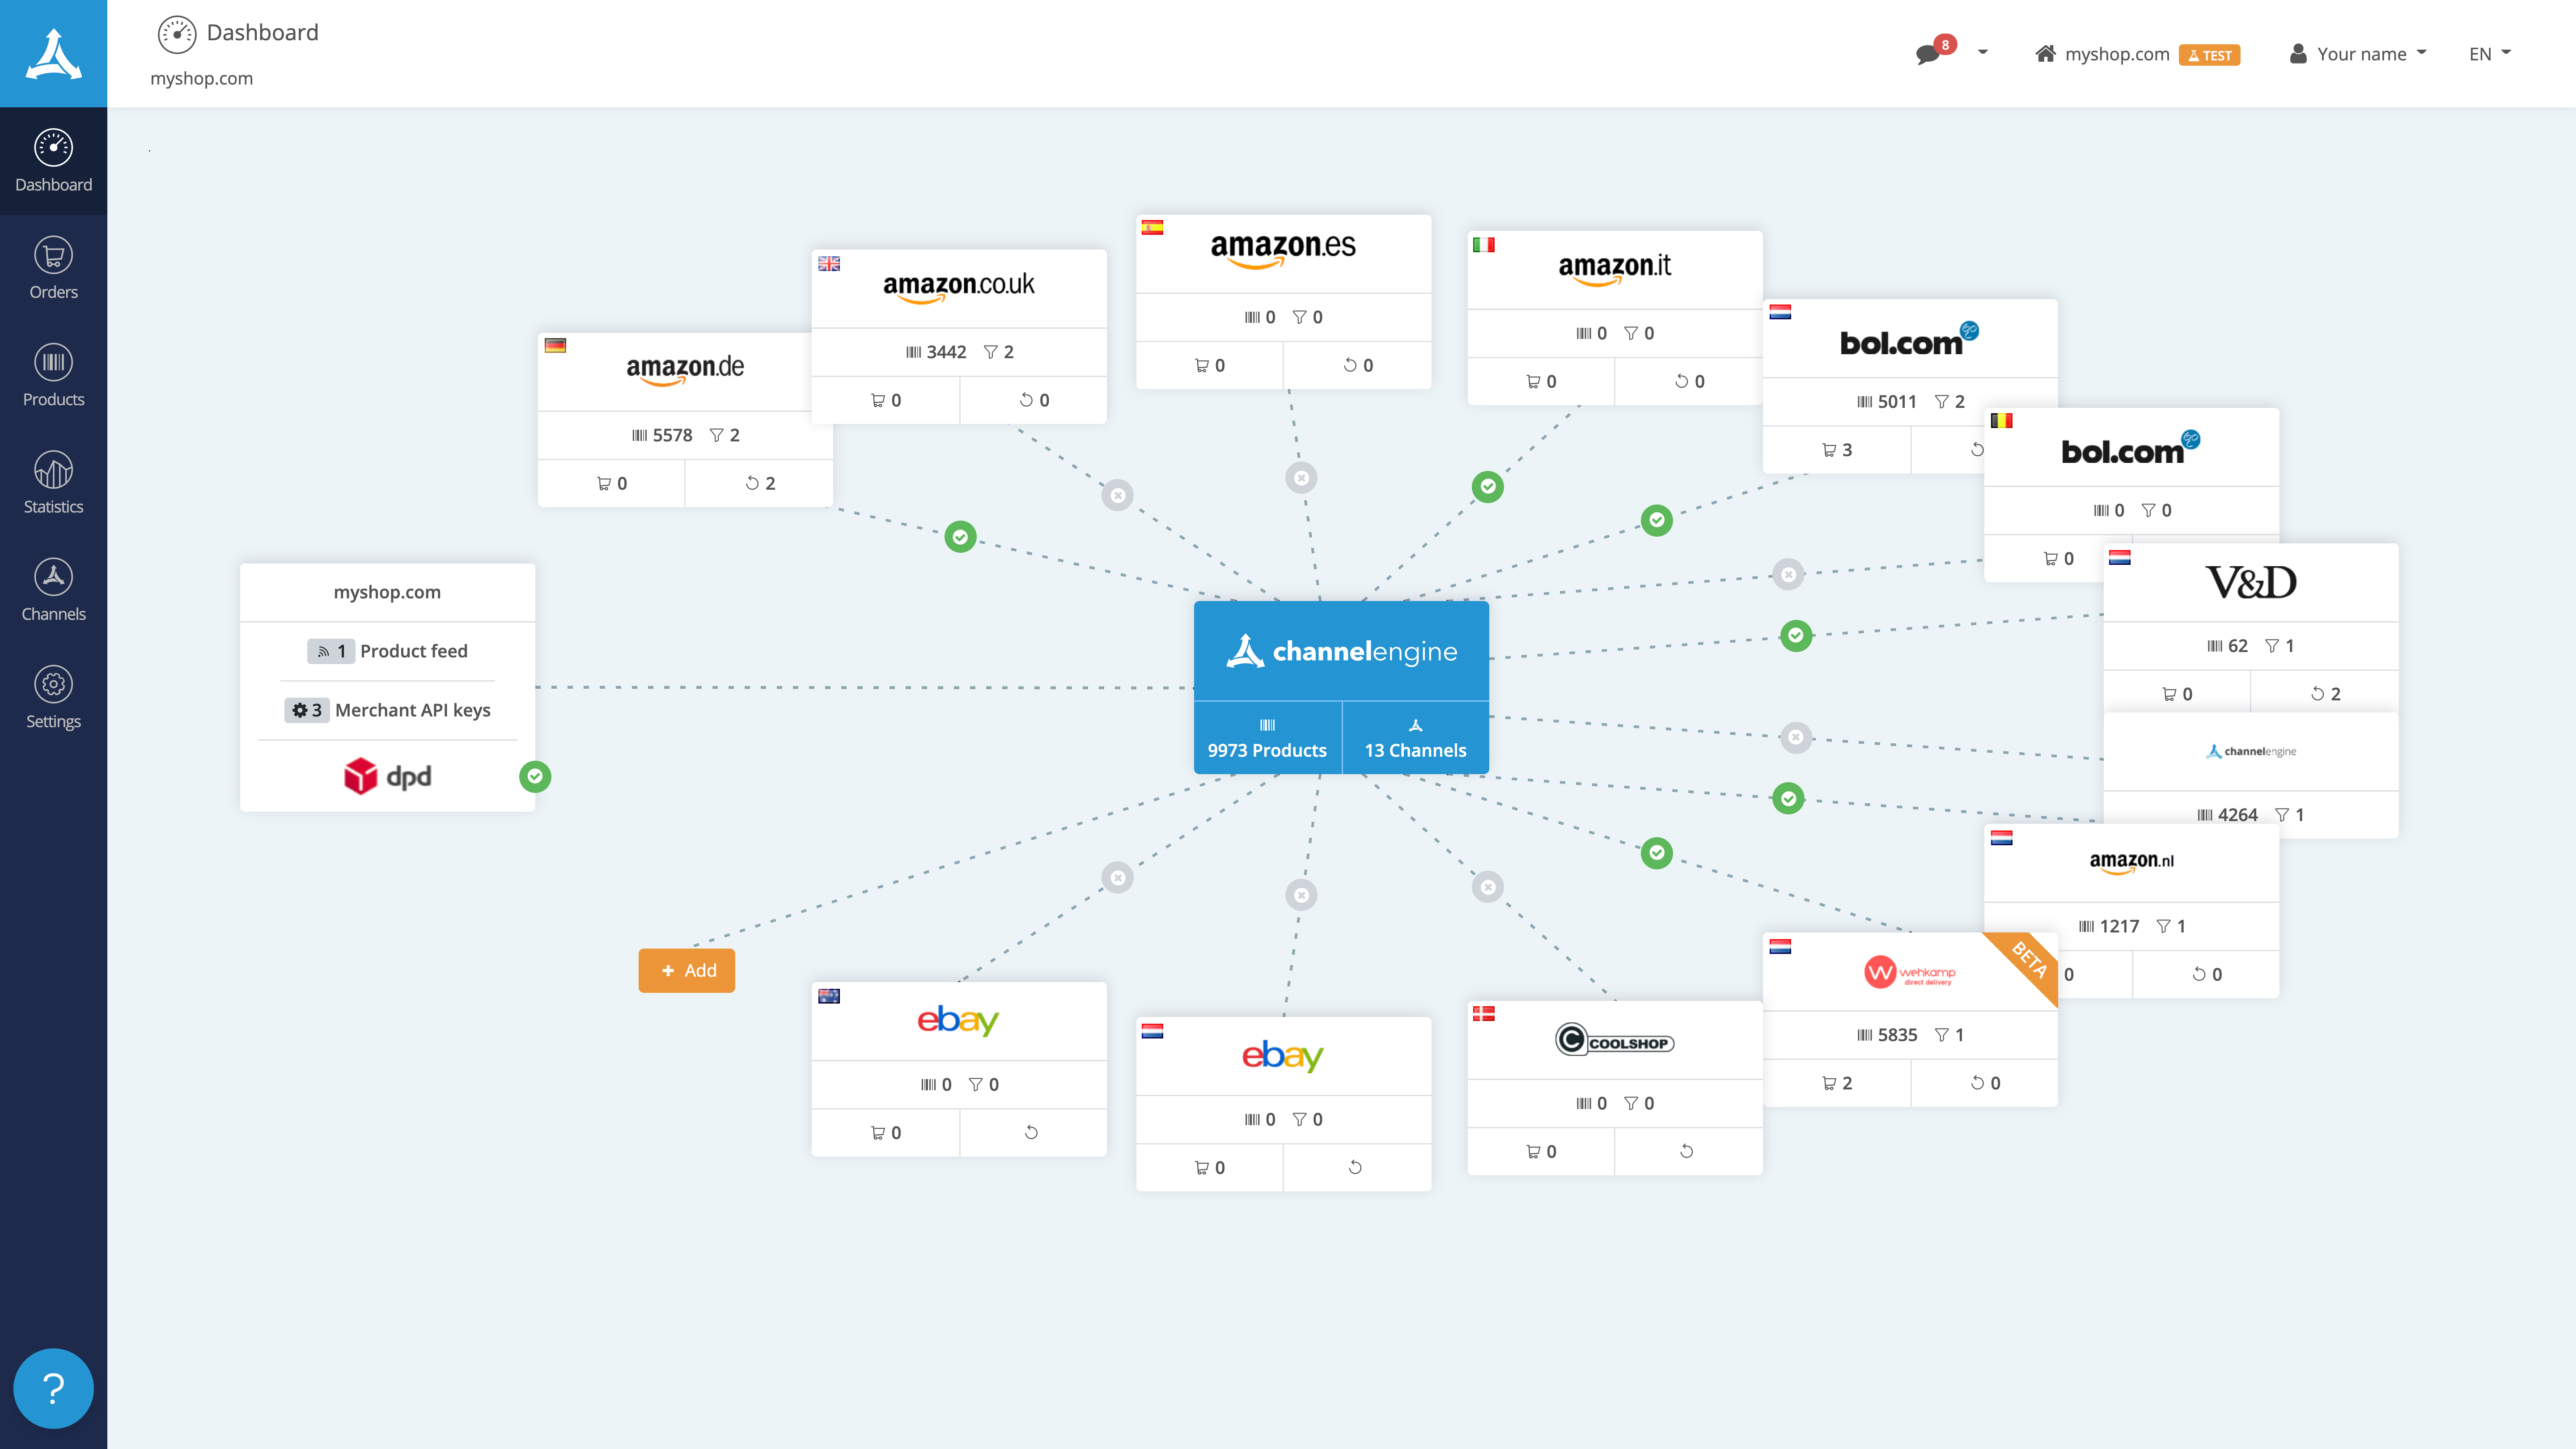Select Products from the sidebar
2576x1449 pixels.
click(53, 374)
